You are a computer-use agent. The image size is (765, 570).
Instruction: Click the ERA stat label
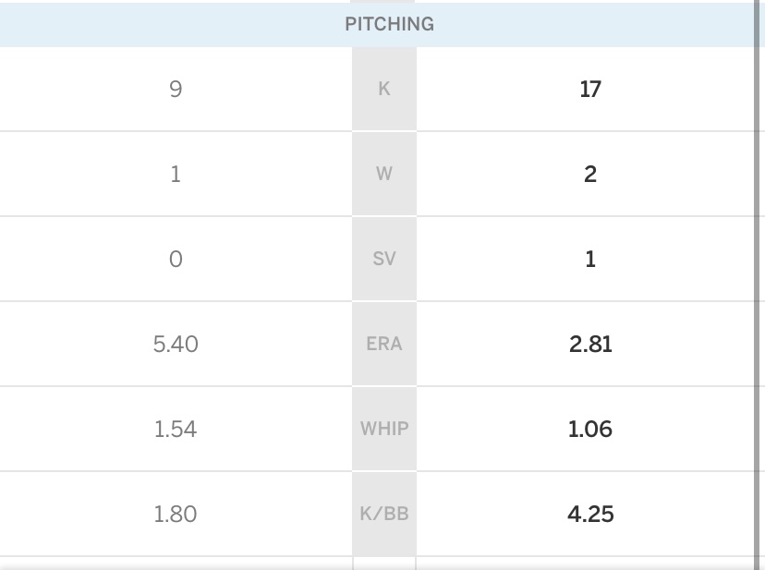384,345
